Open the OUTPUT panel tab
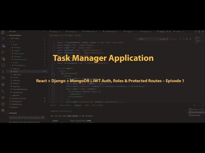This screenshot has height=153, width=205. 53,106
